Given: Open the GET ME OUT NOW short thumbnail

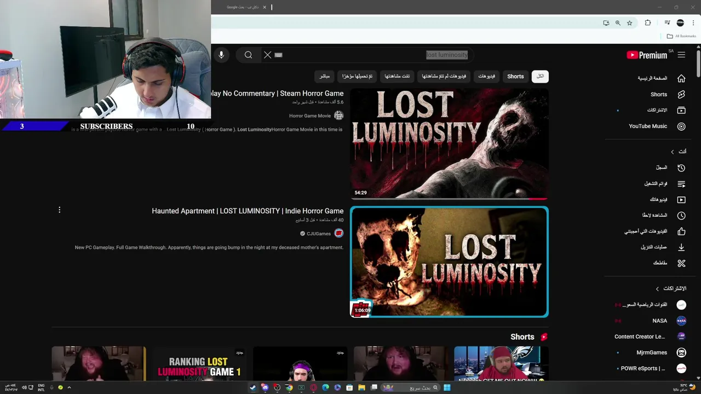Looking at the screenshot, I should (x=501, y=363).
